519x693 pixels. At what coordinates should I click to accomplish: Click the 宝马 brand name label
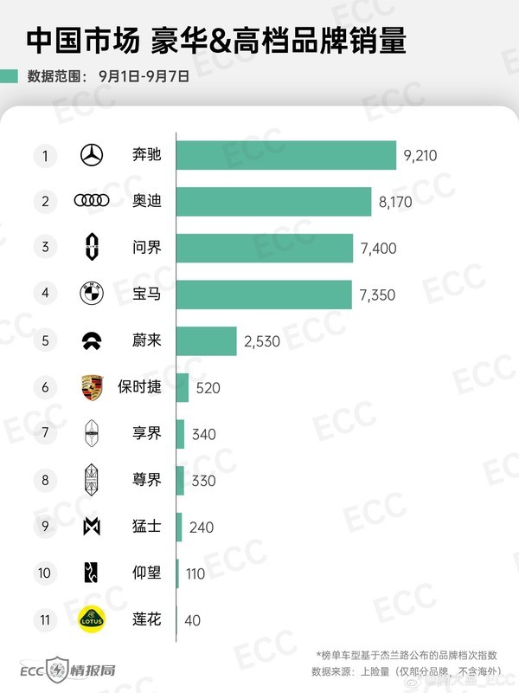[146, 295]
